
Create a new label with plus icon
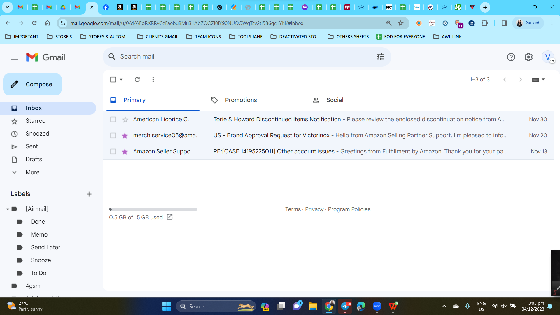coord(89,194)
